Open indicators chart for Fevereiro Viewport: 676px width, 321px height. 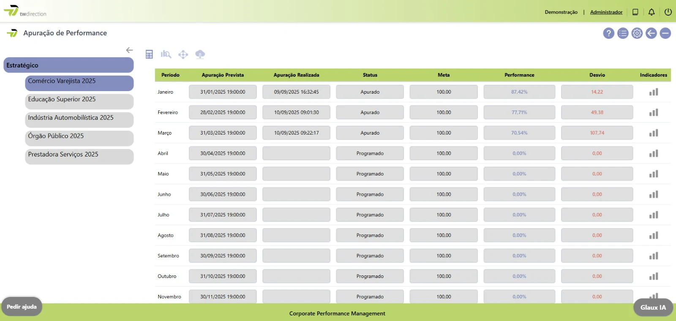(x=654, y=112)
